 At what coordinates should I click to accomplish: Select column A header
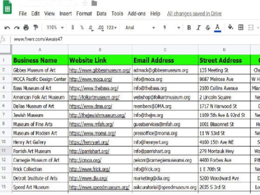tap(40, 50)
